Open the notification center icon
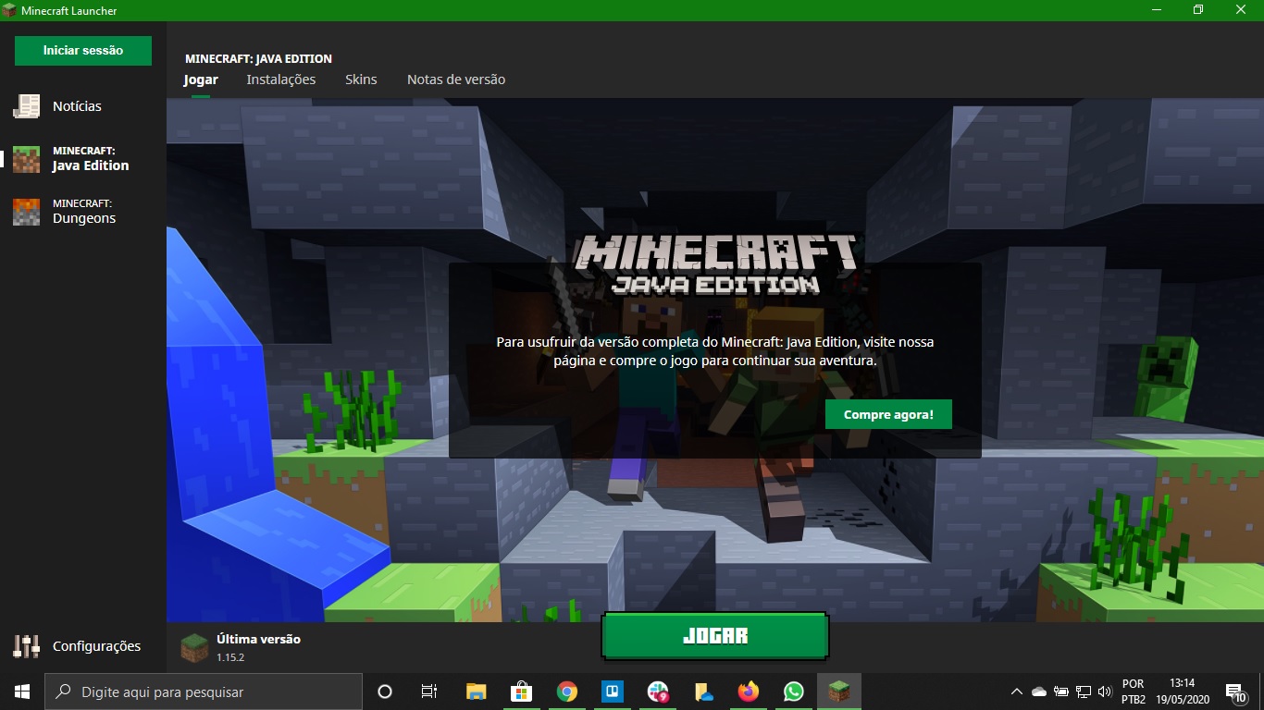Screen dimensions: 1264x710 pyautogui.click(x=1236, y=692)
